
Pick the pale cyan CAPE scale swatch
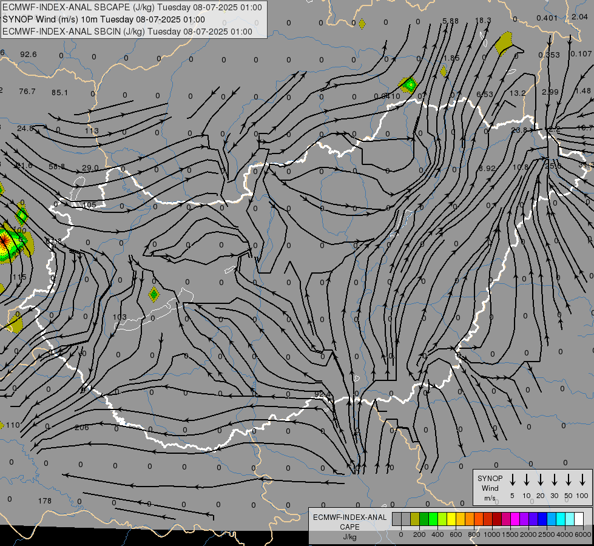(x=570, y=519)
